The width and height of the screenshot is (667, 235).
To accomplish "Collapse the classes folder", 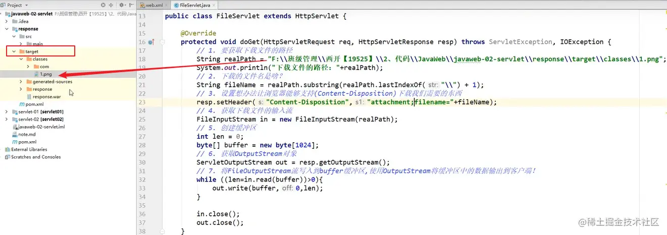I will click(21, 59).
